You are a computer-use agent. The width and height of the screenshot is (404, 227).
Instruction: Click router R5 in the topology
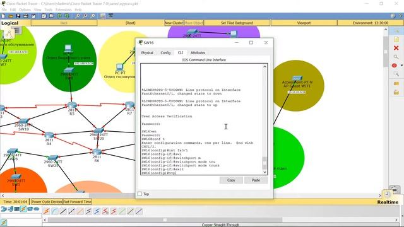(71, 105)
